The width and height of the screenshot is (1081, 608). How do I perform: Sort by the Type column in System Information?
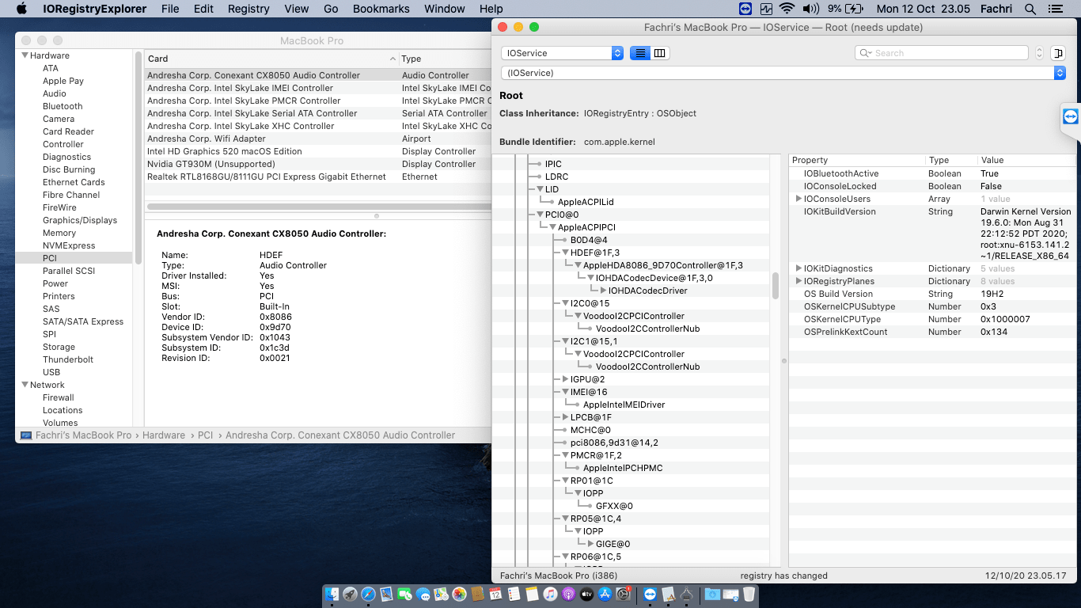445,59
